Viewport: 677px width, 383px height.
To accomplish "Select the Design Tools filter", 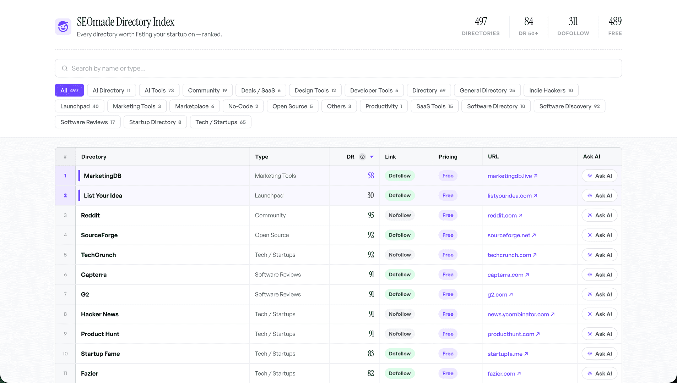I will click(315, 90).
